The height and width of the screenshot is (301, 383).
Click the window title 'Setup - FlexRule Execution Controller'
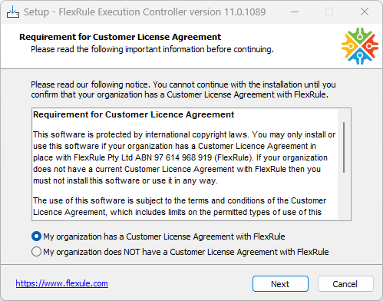145,12
